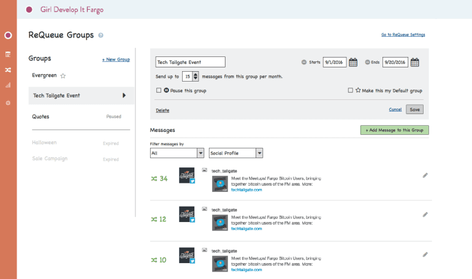Open the Ends date calendar picker
This screenshot has width=472, height=279.
tap(414, 62)
